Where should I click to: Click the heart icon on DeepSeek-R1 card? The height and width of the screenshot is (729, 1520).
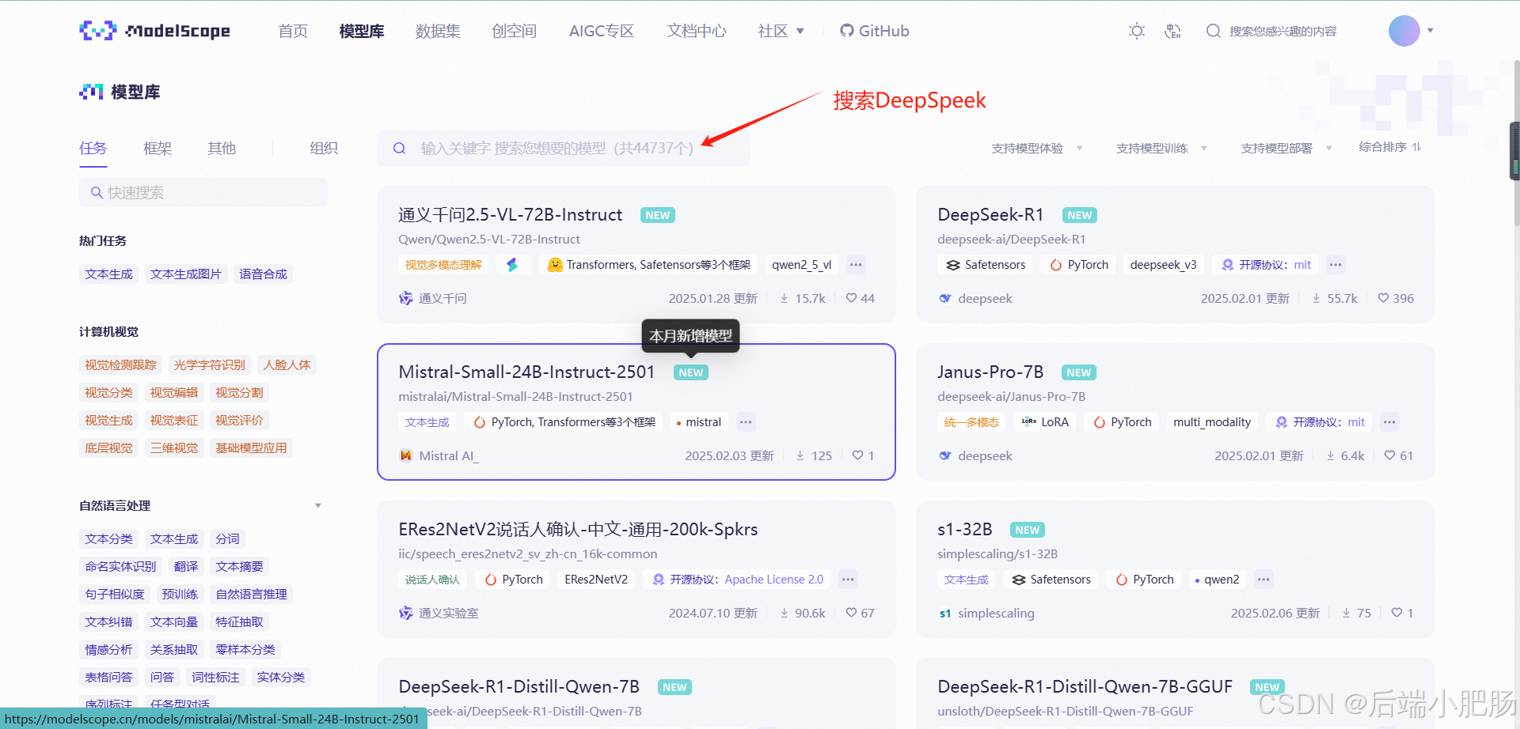point(1383,298)
